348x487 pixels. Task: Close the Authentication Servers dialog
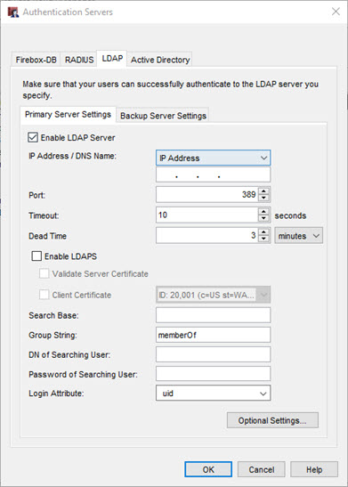[336, 12]
